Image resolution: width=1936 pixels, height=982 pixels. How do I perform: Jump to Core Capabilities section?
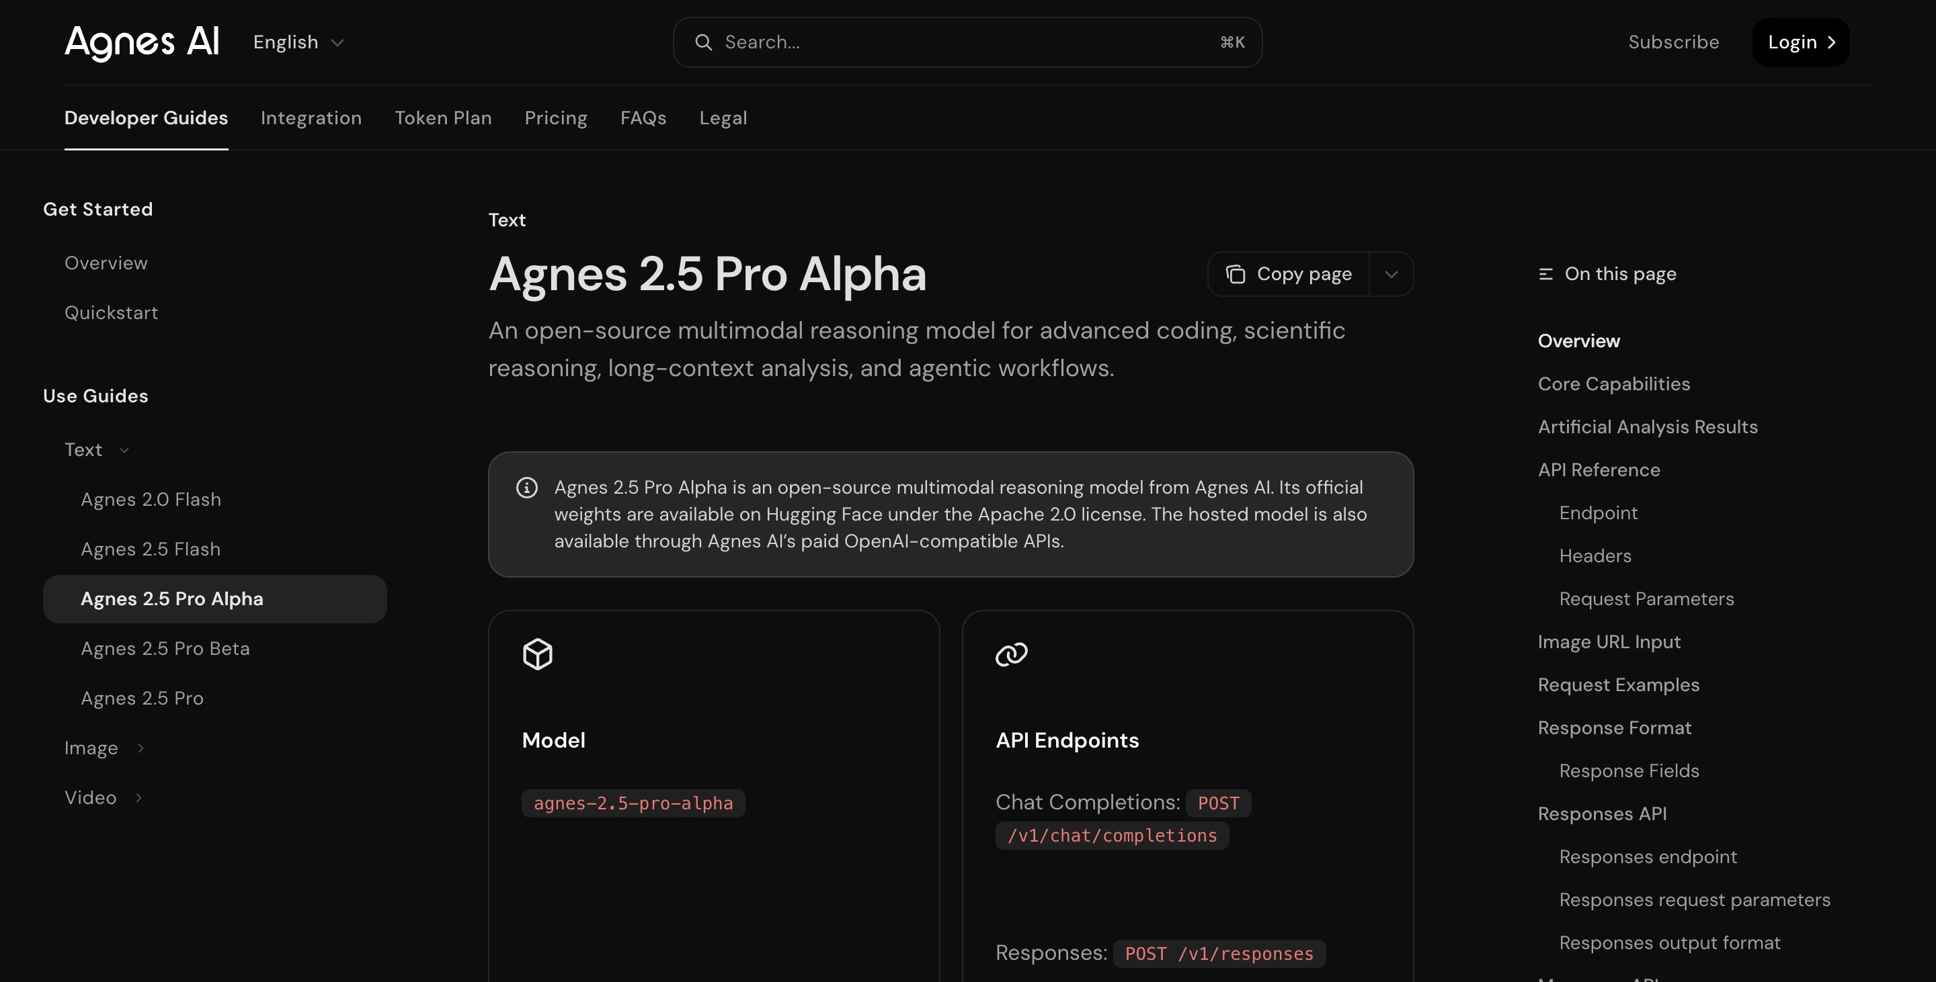[x=1613, y=384]
